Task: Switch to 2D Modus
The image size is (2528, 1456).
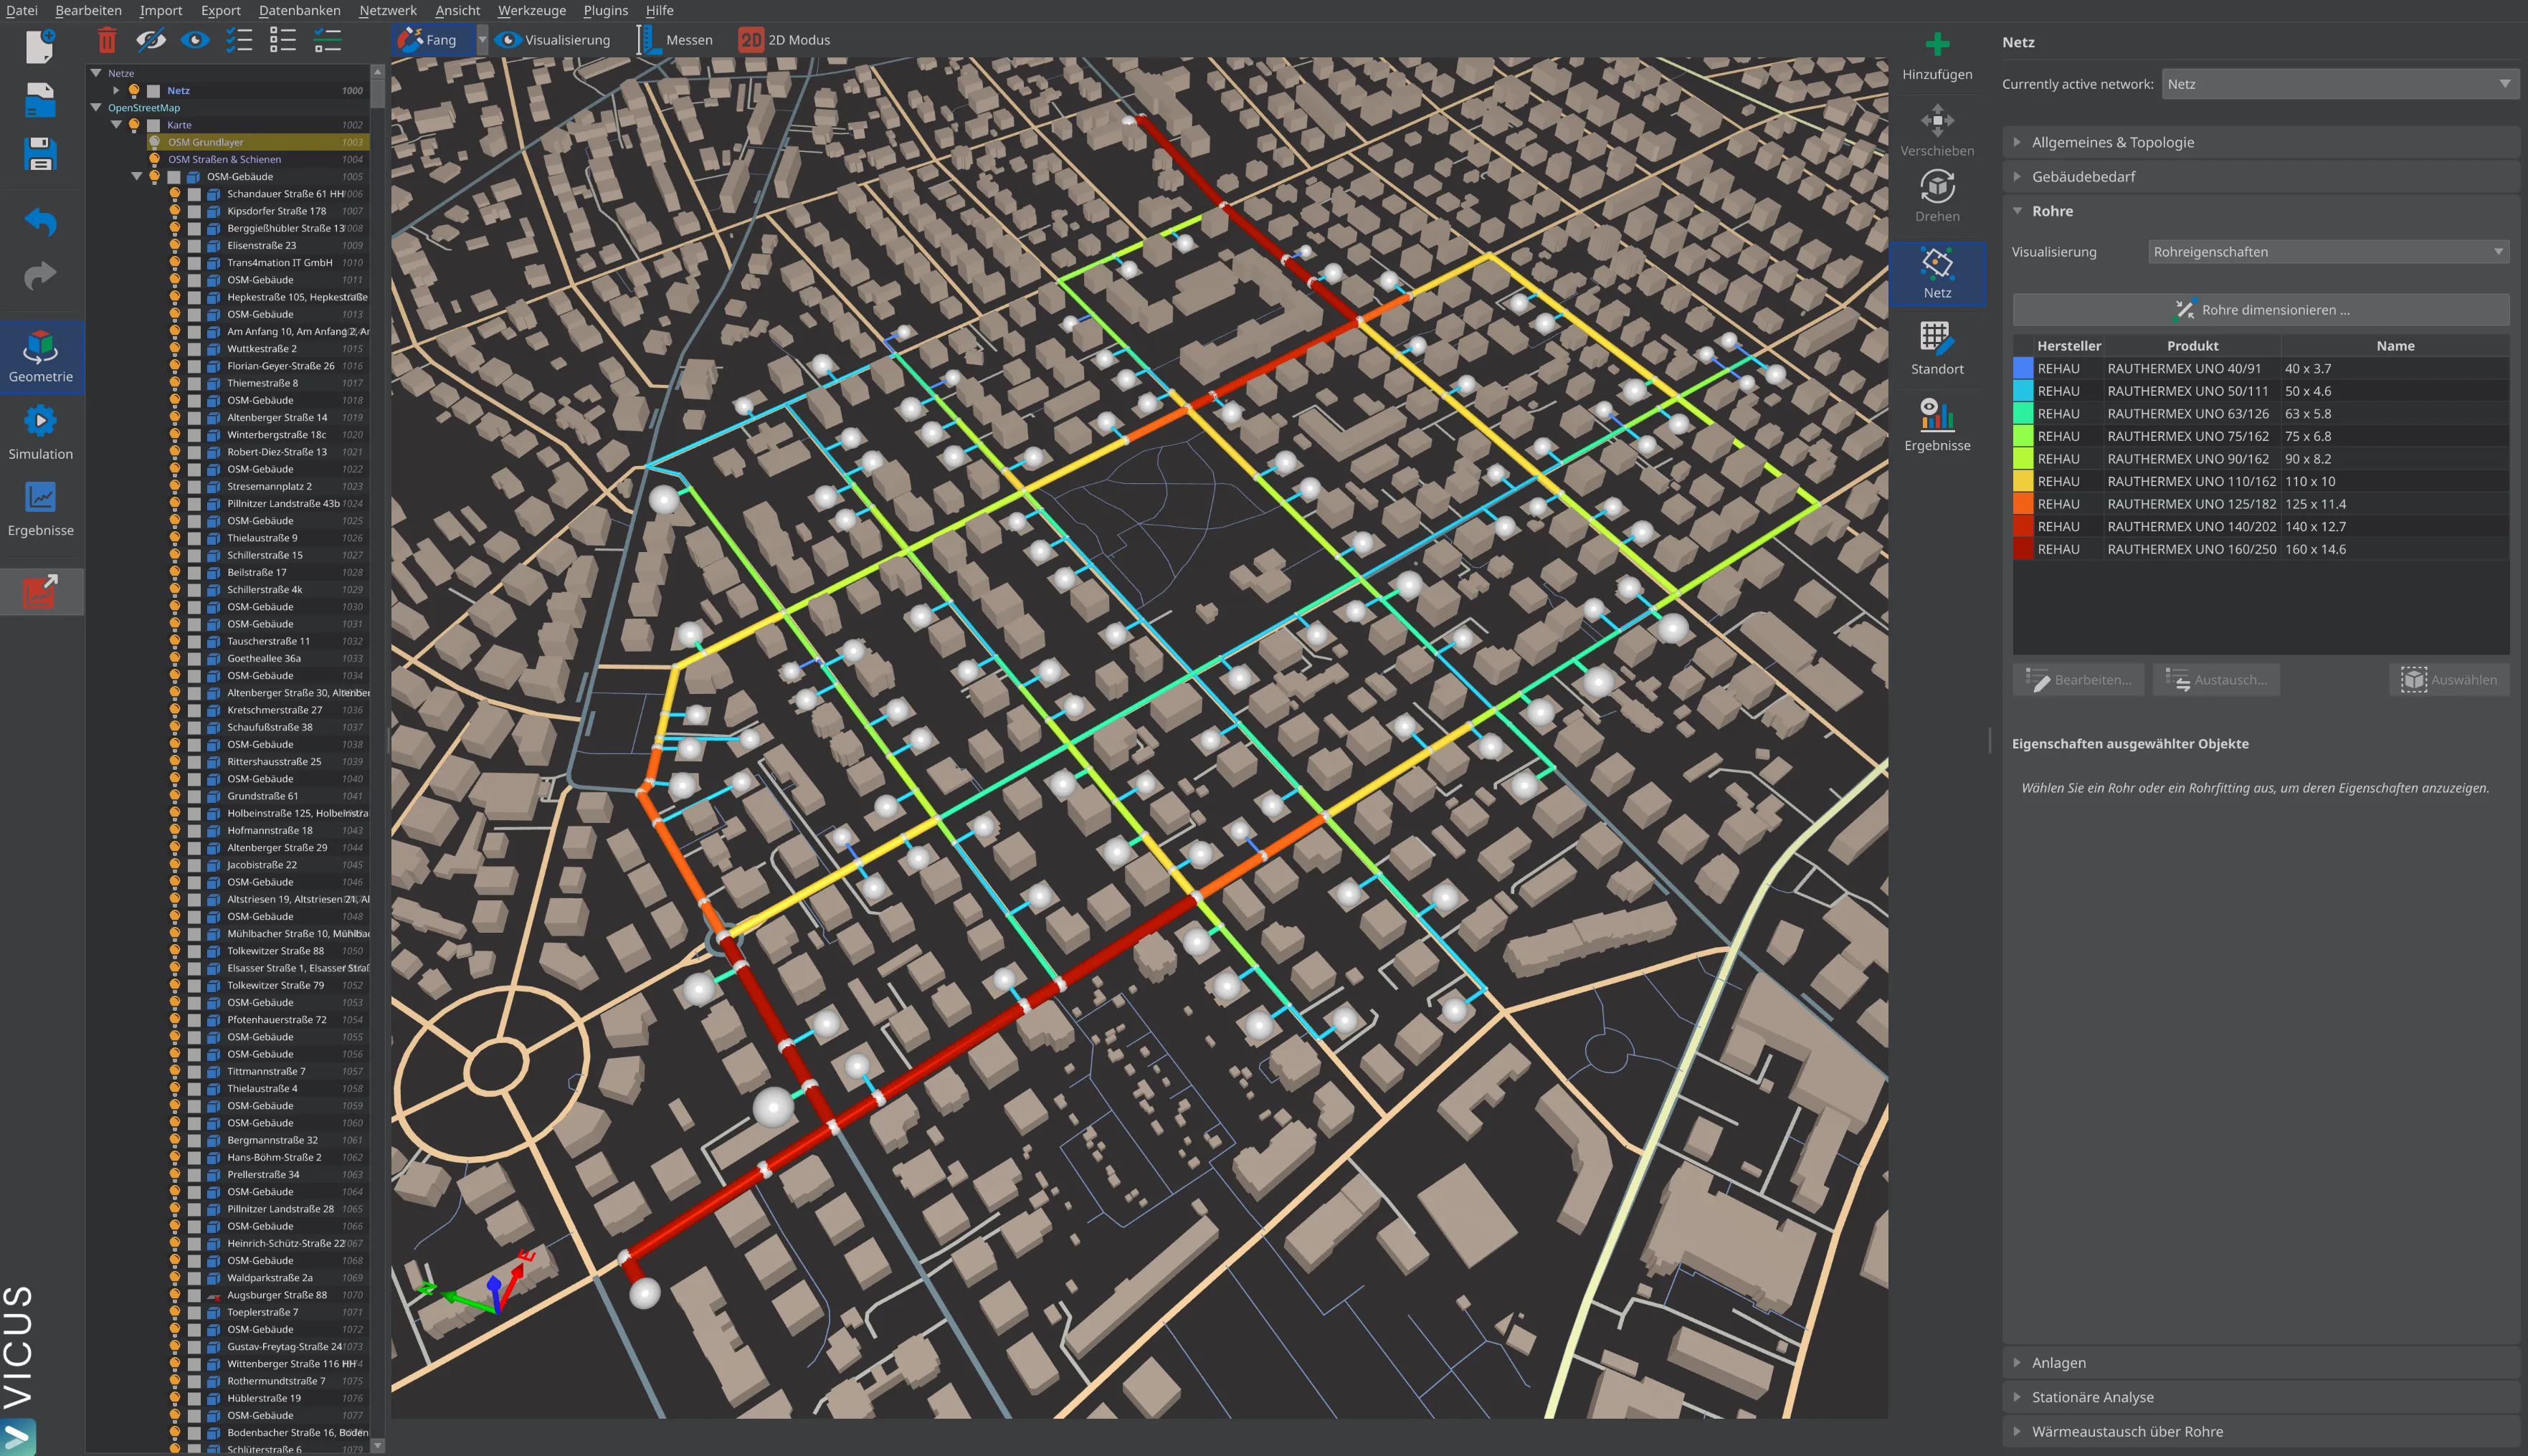Action: coord(786,39)
